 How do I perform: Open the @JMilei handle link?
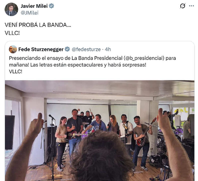[x=29, y=13]
